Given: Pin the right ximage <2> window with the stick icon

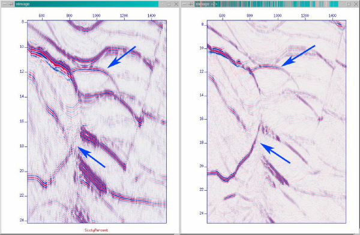Looking at the screenshot, I should coord(191,4).
